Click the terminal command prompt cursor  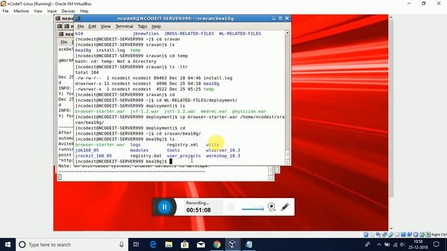[170, 161]
